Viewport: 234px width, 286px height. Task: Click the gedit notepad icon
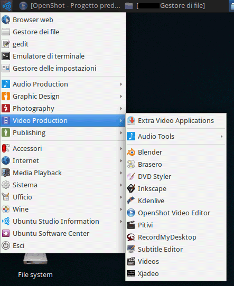[x=6, y=44]
